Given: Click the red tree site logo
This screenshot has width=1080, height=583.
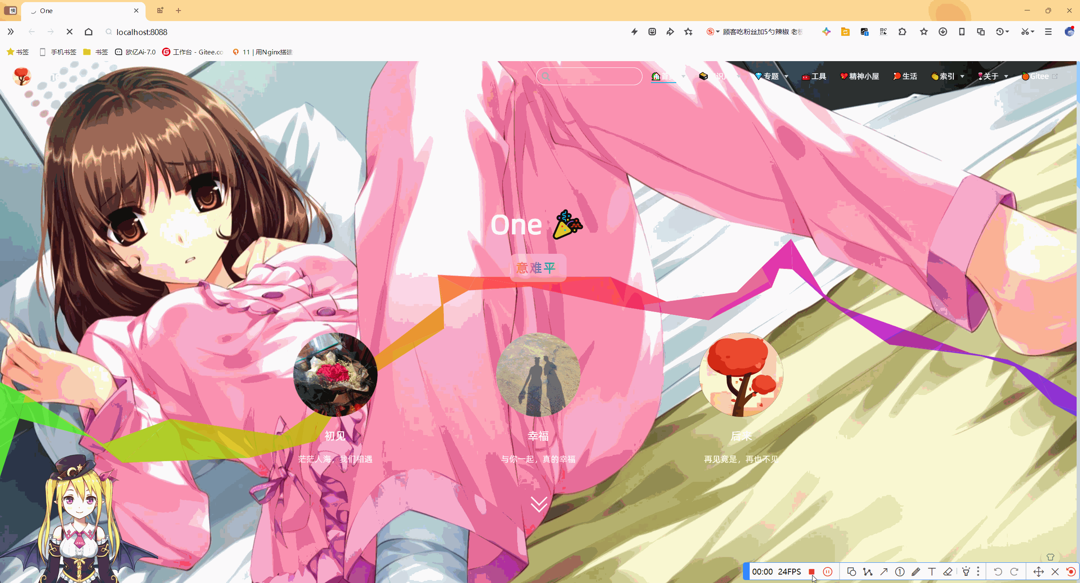Looking at the screenshot, I should click(x=22, y=76).
